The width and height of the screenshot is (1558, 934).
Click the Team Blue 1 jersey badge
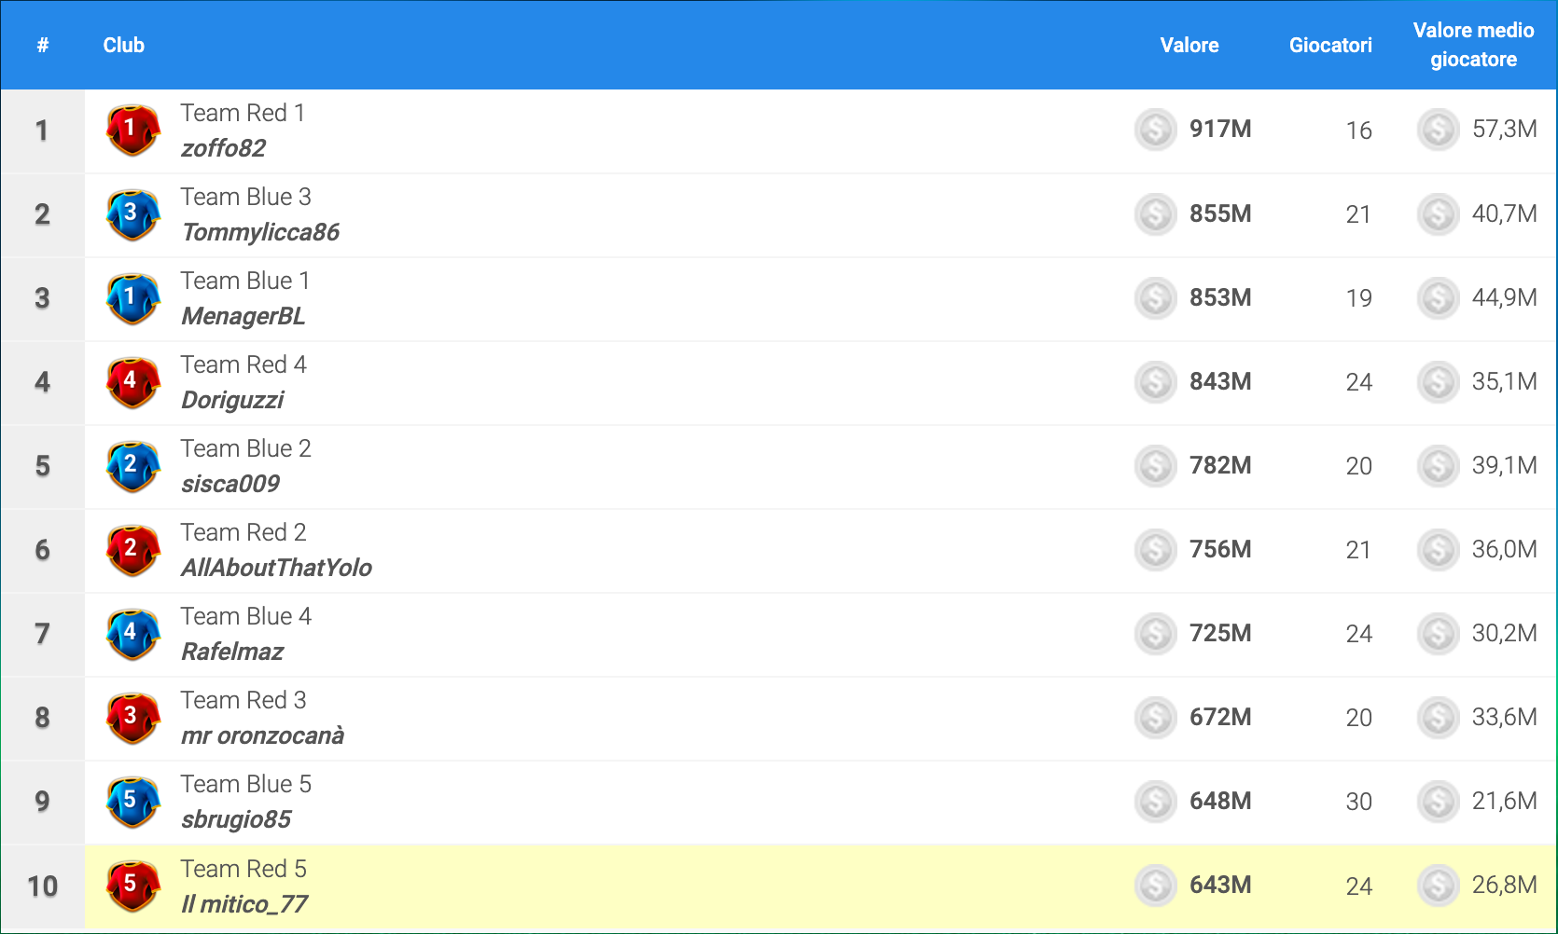point(132,298)
